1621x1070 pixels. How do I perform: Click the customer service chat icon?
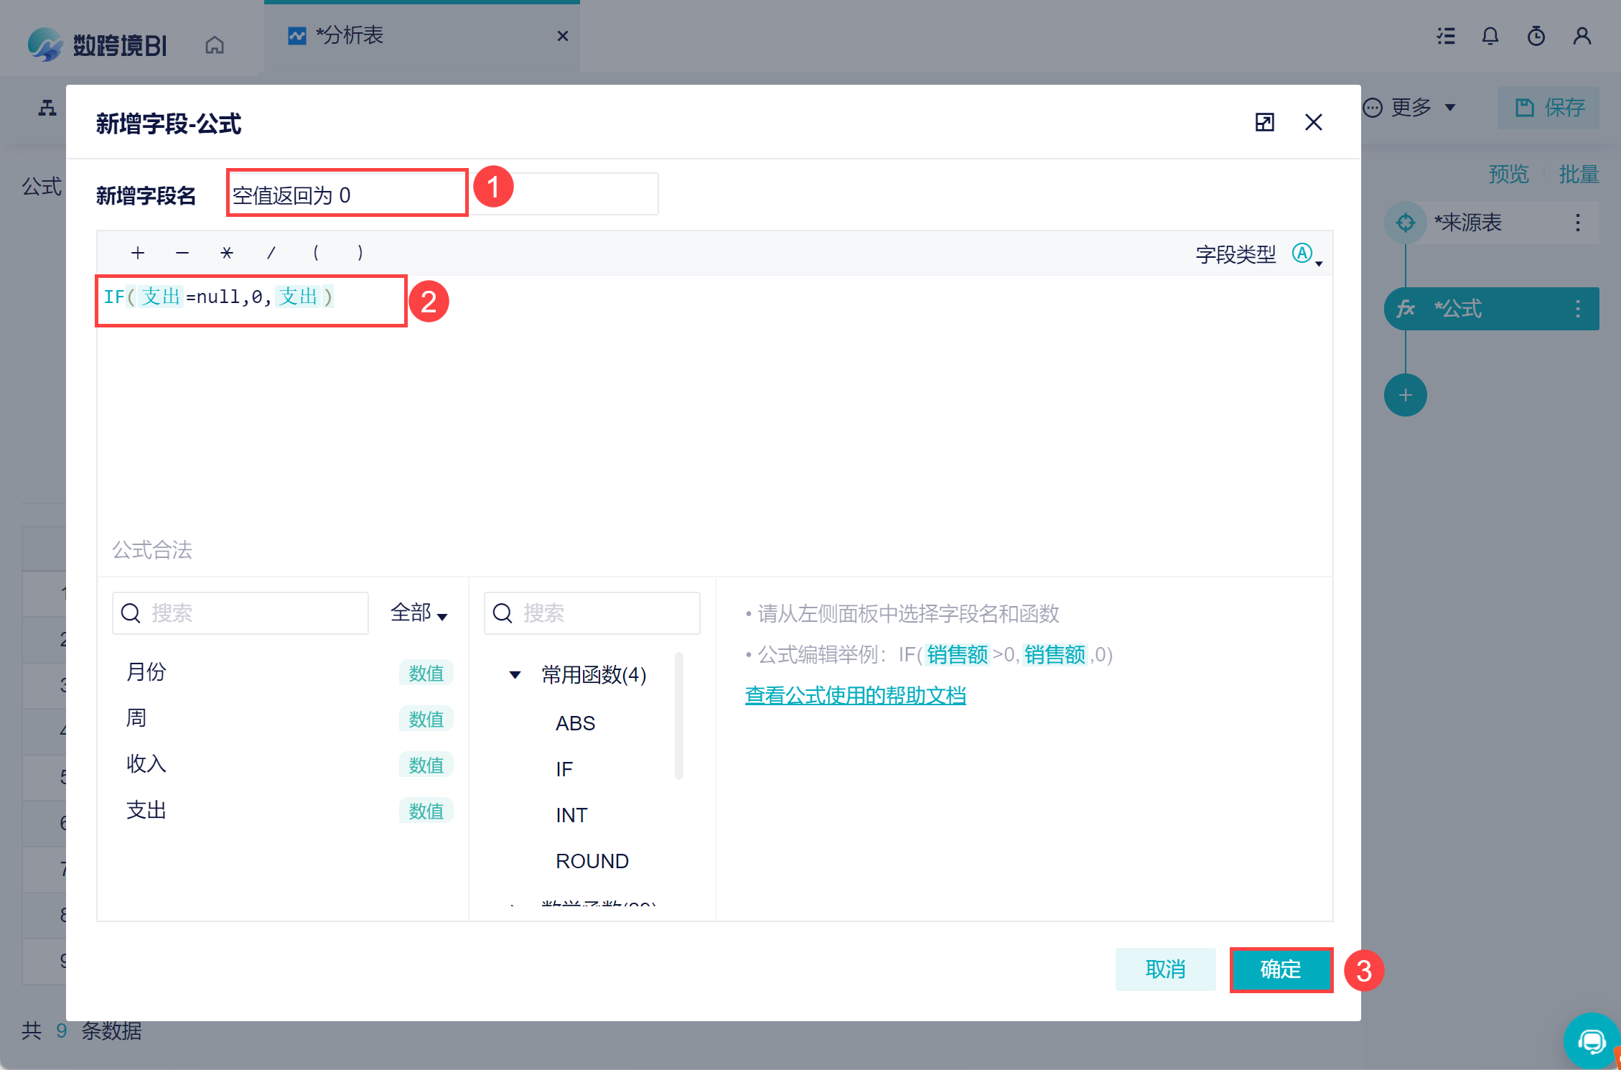1591,1041
